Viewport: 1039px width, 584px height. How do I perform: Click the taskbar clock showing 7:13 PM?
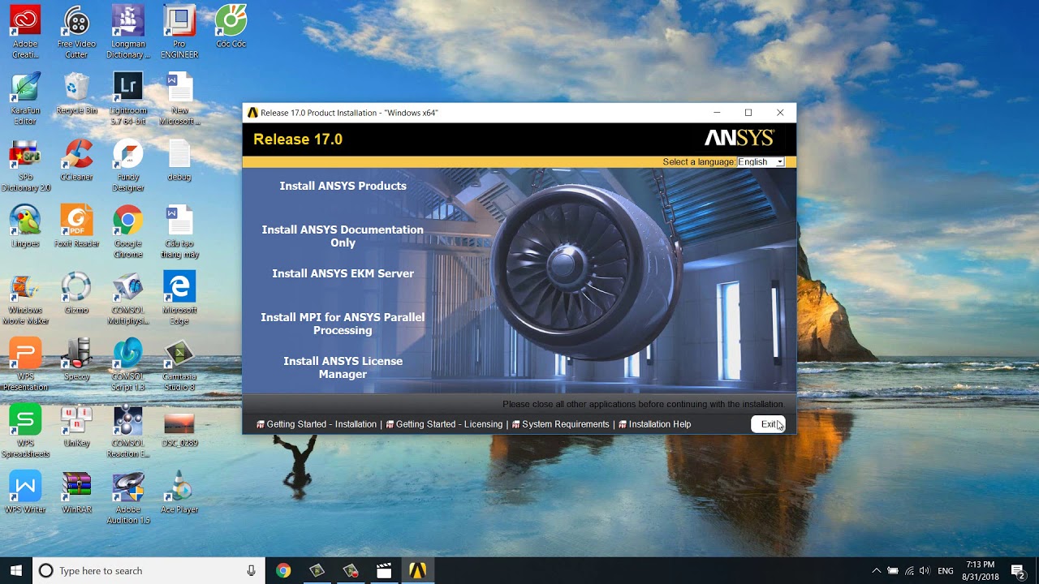click(981, 571)
